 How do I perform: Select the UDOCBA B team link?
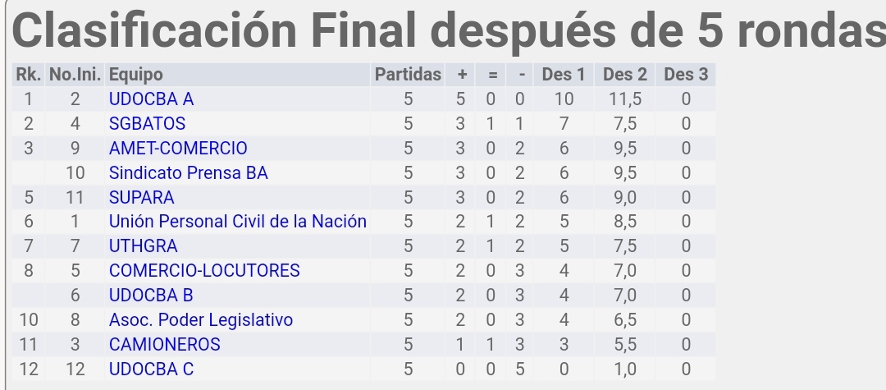click(151, 296)
